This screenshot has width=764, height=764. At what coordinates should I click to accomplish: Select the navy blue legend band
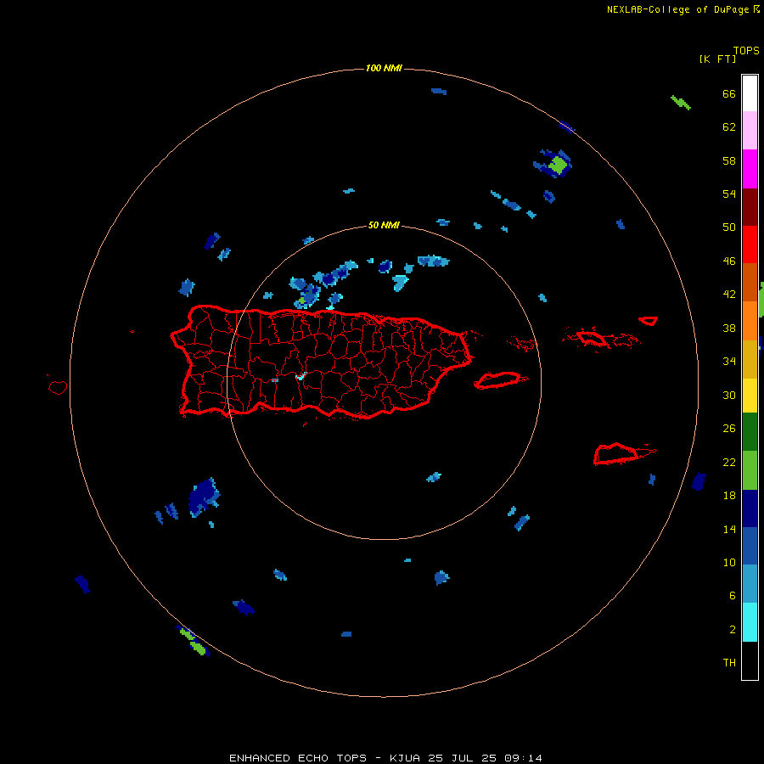click(x=750, y=508)
